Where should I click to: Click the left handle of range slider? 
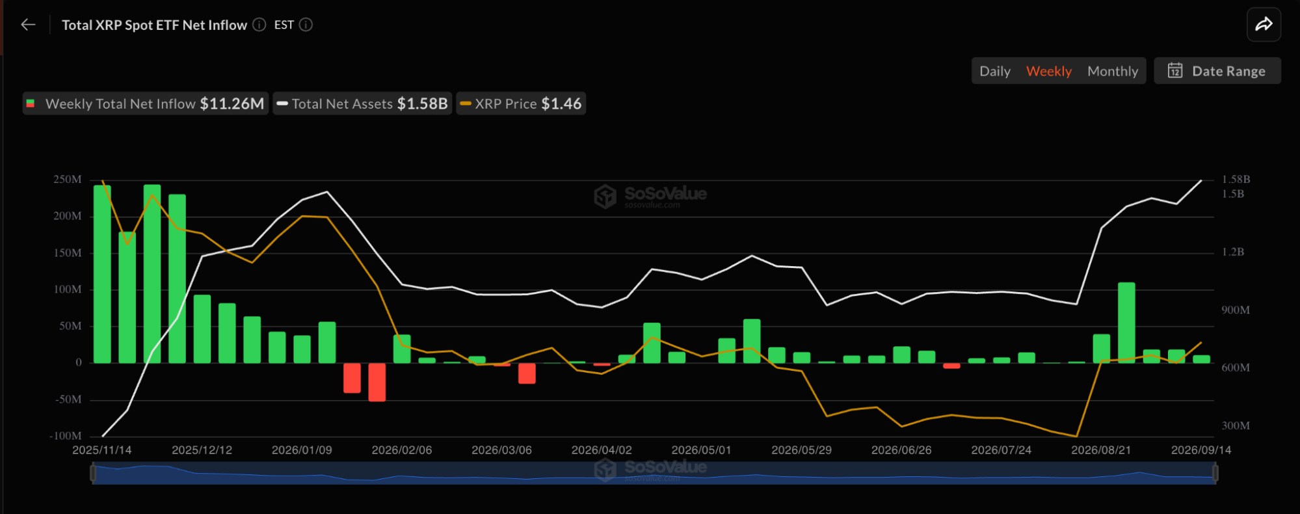[94, 473]
